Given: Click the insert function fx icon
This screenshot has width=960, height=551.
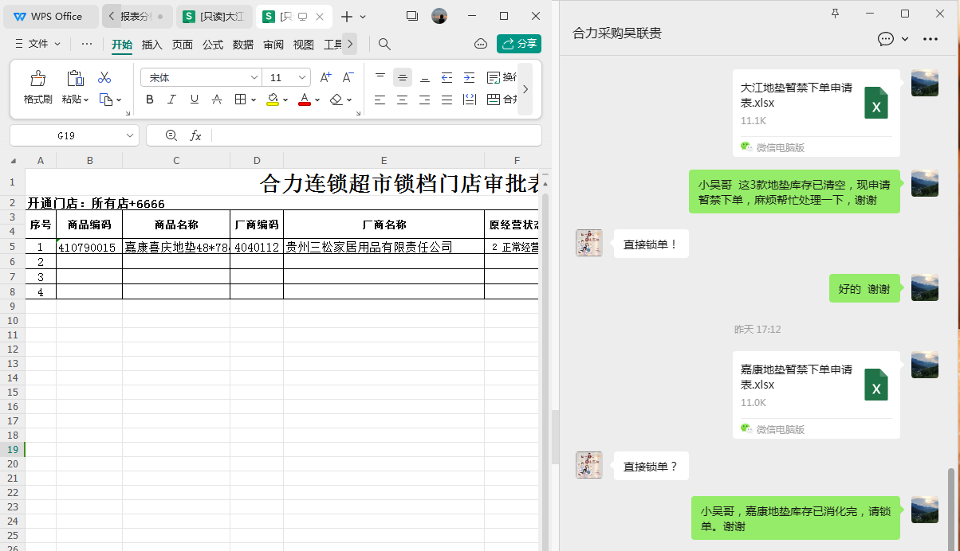Looking at the screenshot, I should coord(195,135).
